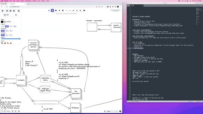Screen dimensions: 203x114
Task: Close the 'untitled' Sublime Text tab
Action: tap(142, 6)
